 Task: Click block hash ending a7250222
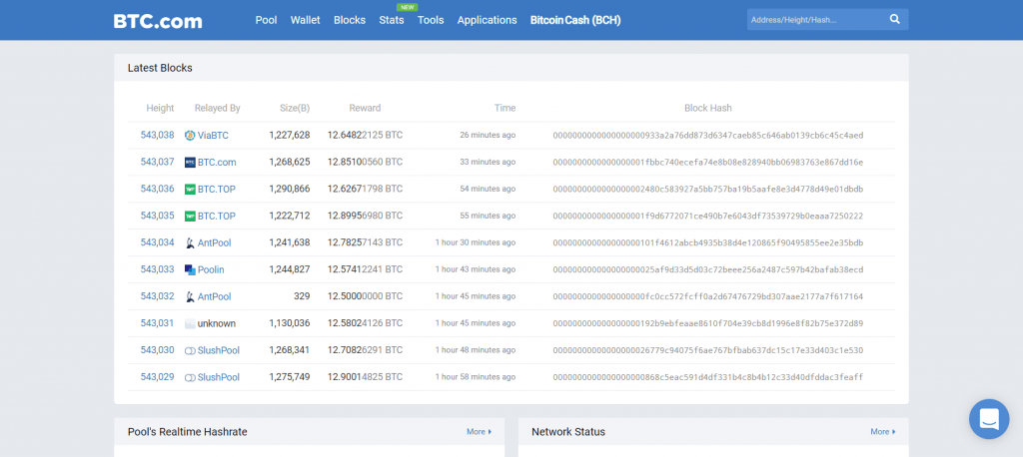(708, 216)
